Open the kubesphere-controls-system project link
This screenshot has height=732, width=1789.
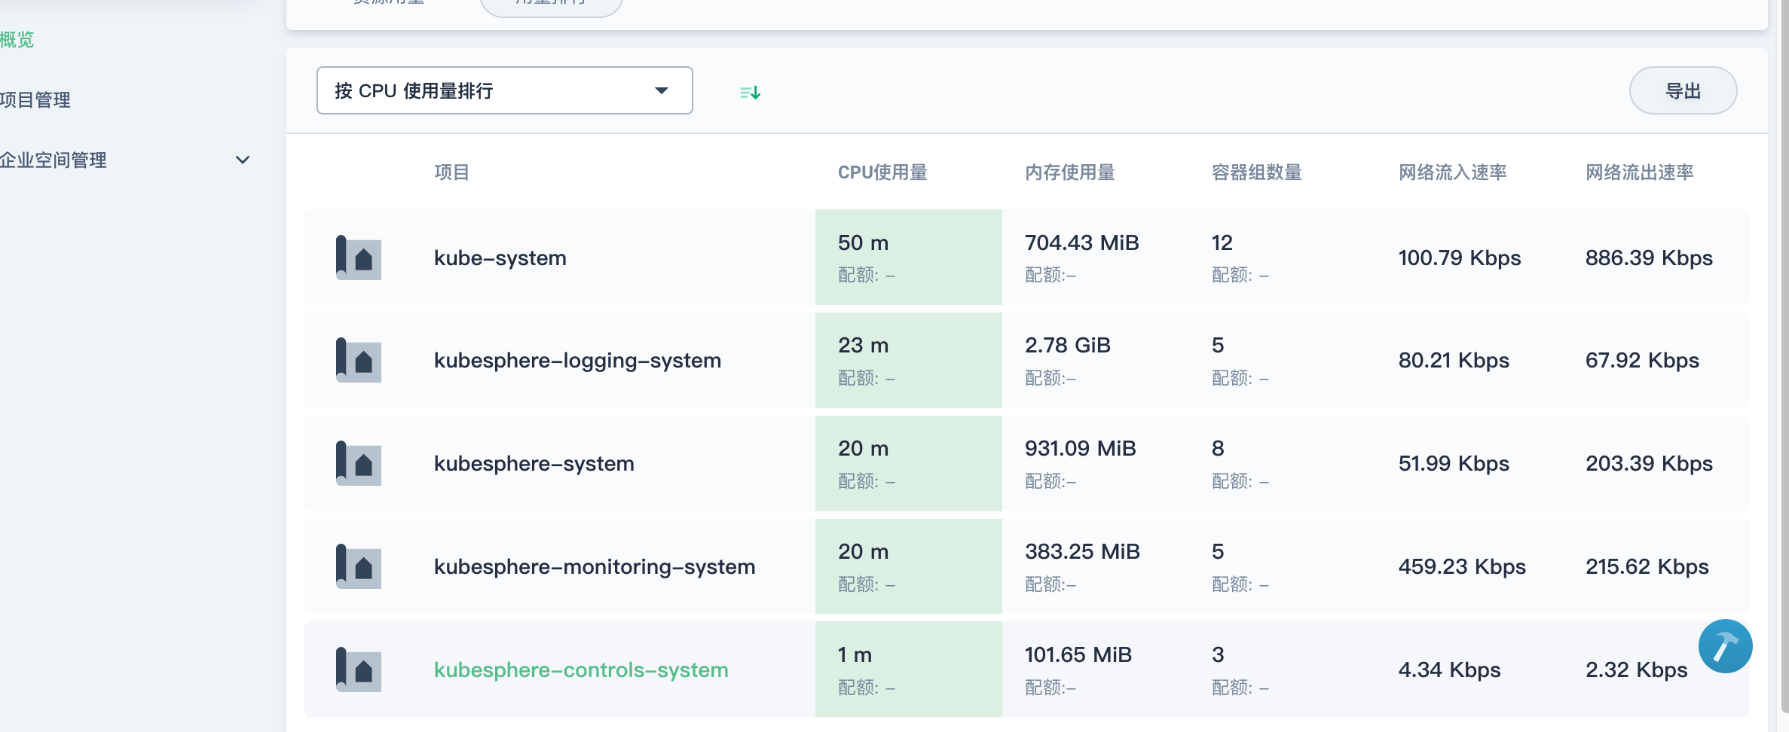click(x=581, y=669)
